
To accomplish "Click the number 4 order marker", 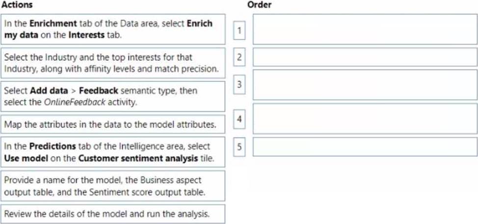I will tap(239, 119).
